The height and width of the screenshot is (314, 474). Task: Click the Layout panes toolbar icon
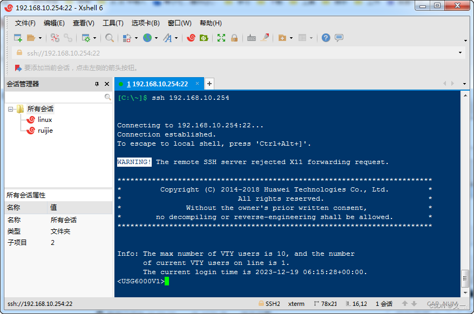[x=302, y=38]
